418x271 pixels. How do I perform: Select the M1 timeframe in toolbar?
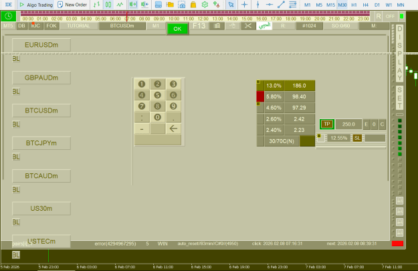[x=308, y=5]
